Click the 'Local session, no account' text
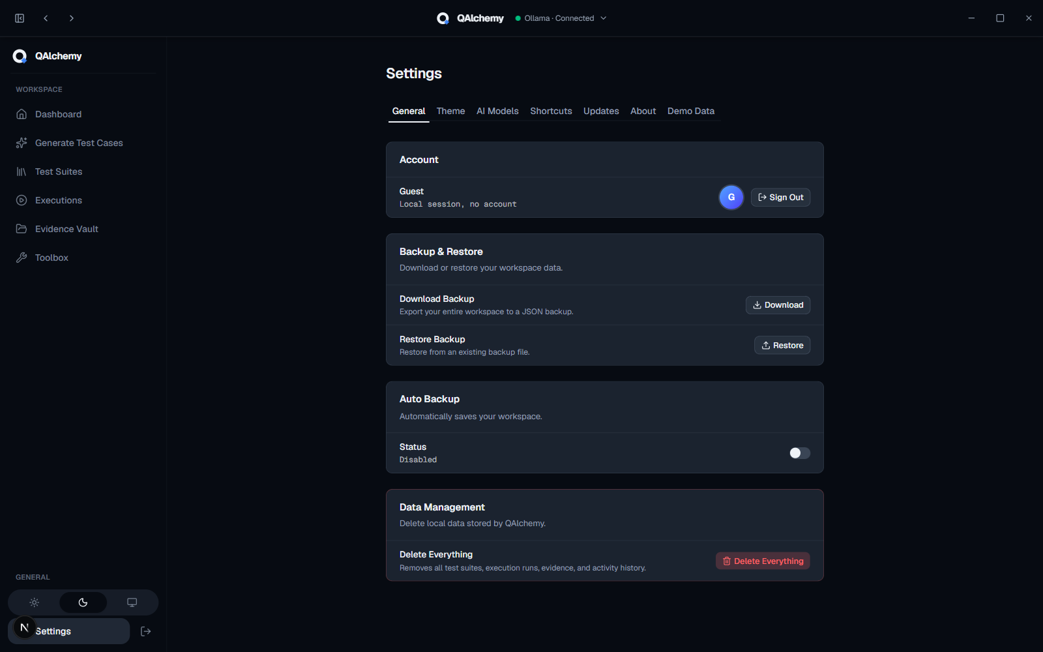The image size is (1043, 652). [458, 204]
